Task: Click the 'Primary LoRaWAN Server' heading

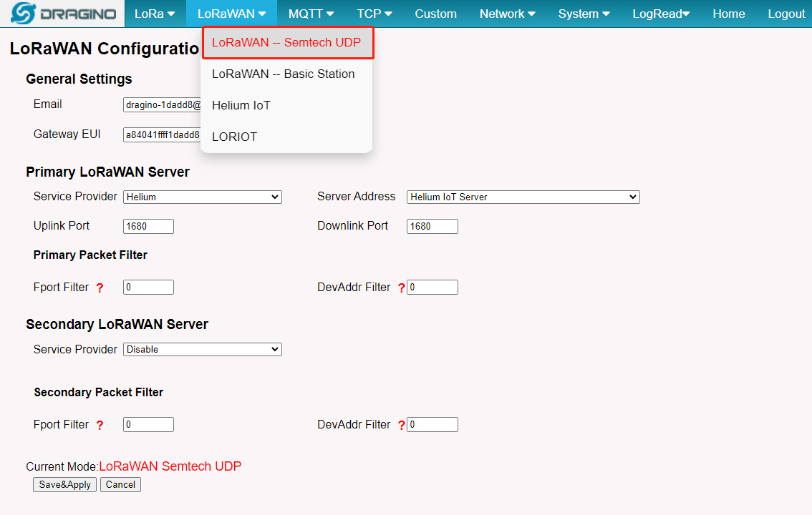Action: [x=107, y=172]
